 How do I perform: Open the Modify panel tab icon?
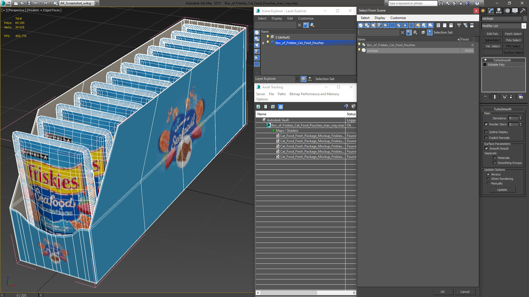coord(491,11)
